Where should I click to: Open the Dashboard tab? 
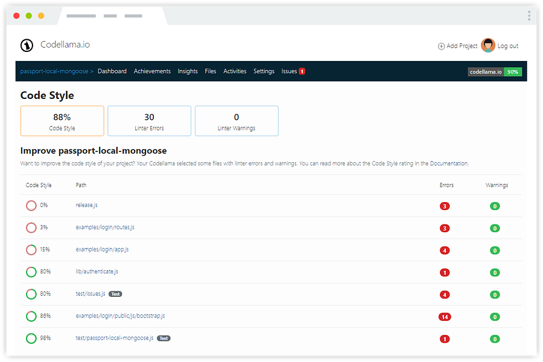[112, 71]
